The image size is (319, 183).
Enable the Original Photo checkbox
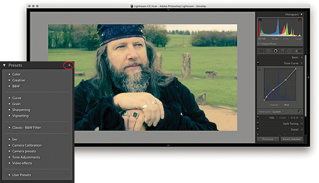[259, 44]
